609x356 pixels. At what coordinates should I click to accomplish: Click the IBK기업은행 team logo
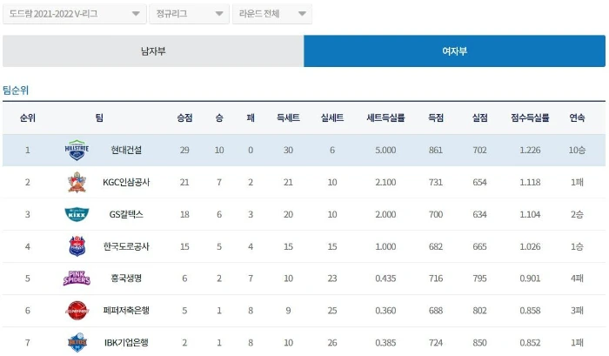[77, 342]
